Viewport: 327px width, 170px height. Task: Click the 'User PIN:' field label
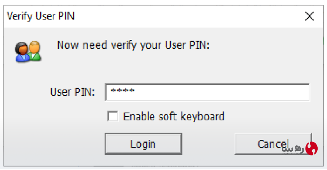[72, 92]
